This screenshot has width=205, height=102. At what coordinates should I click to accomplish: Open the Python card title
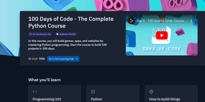point(97,99)
